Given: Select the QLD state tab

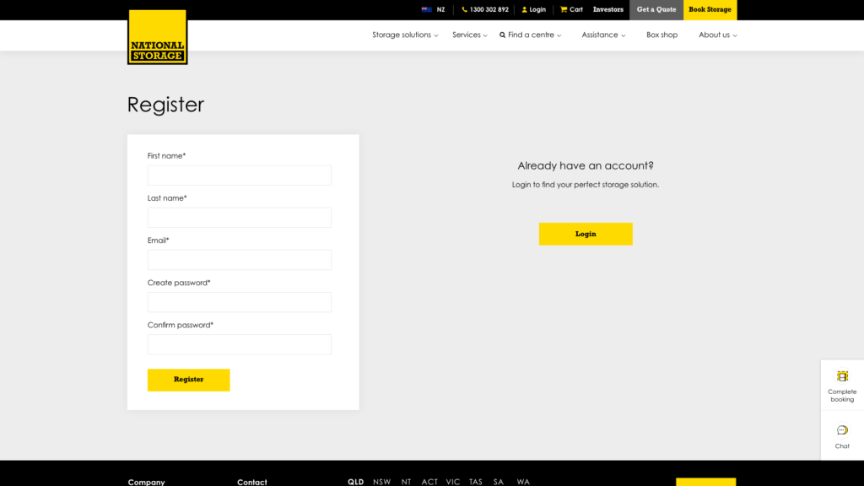Looking at the screenshot, I should (355, 482).
